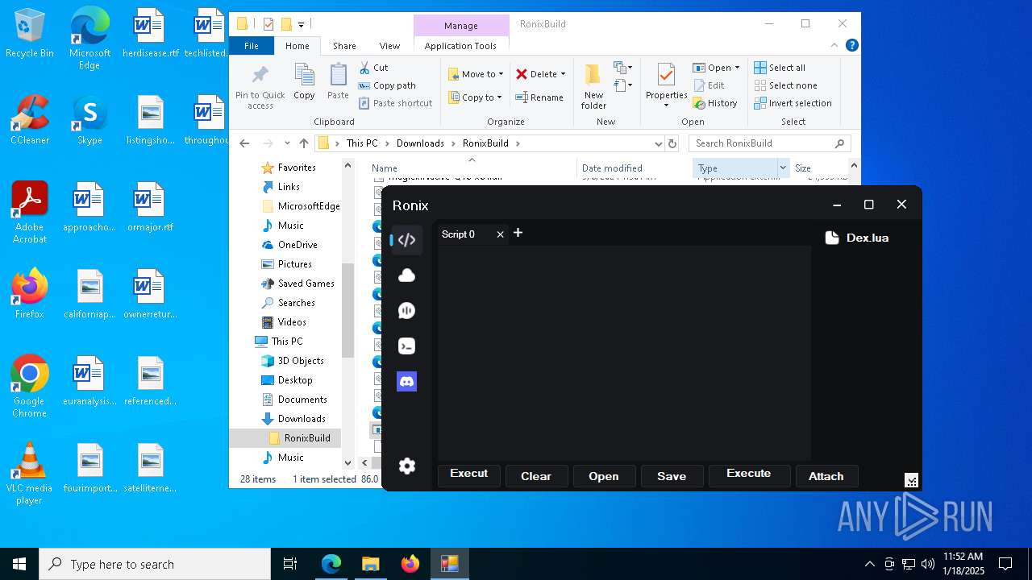This screenshot has height=580, width=1032.
Task: Switch to the View ribbon tab
Action: [x=389, y=46]
